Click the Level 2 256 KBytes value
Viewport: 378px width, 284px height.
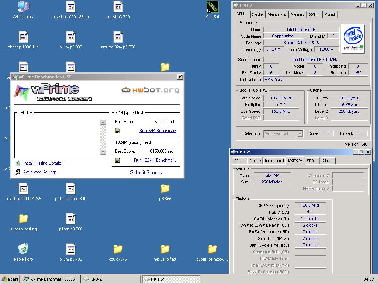(x=349, y=111)
